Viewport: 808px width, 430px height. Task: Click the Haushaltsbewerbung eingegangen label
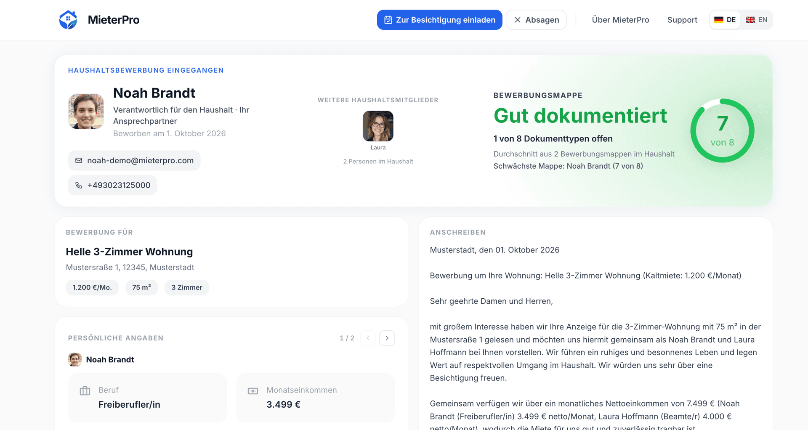tap(146, 70)
